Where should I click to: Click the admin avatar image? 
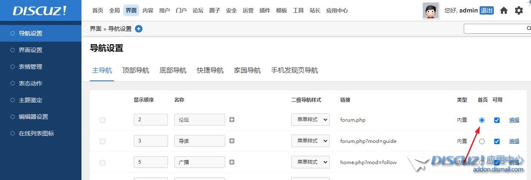tap(431, 10)
